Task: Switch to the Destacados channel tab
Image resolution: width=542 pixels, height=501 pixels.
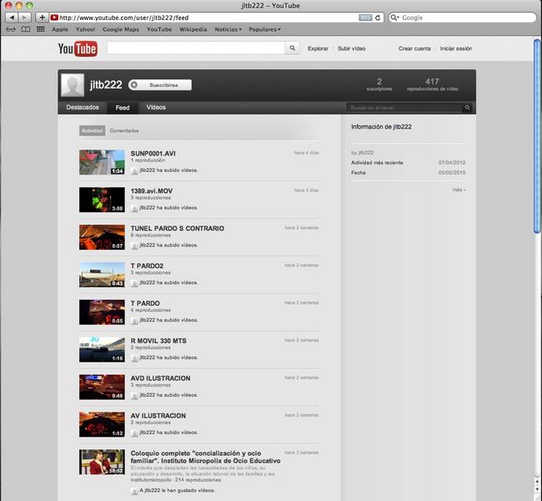Action: click(83, 108)
